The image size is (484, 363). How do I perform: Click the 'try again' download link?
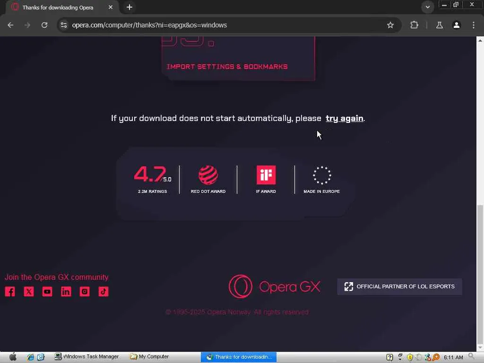(344, 118)
